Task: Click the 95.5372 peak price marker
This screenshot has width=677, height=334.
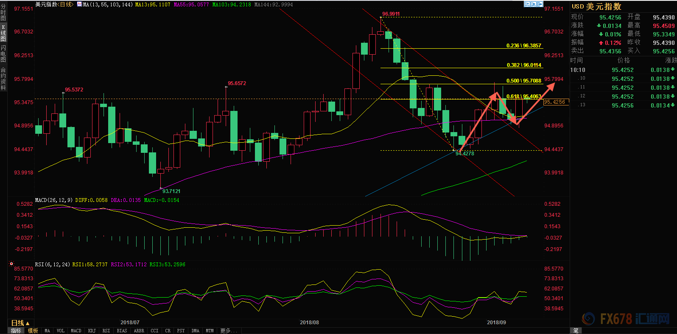Action: [x=74, y=90]
